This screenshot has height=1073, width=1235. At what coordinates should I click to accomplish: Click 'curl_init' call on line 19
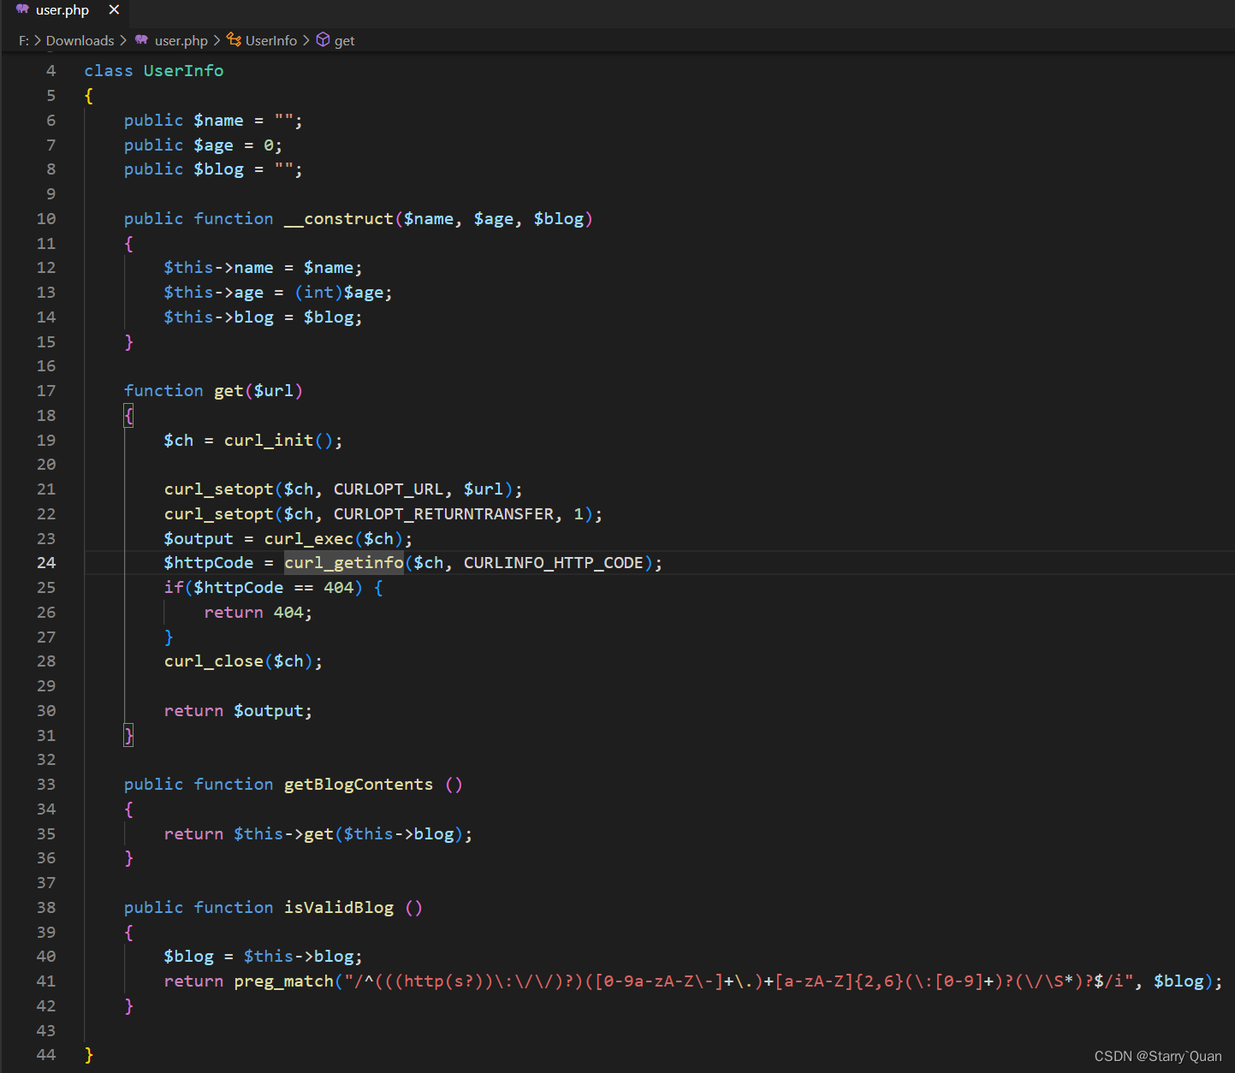269,441
